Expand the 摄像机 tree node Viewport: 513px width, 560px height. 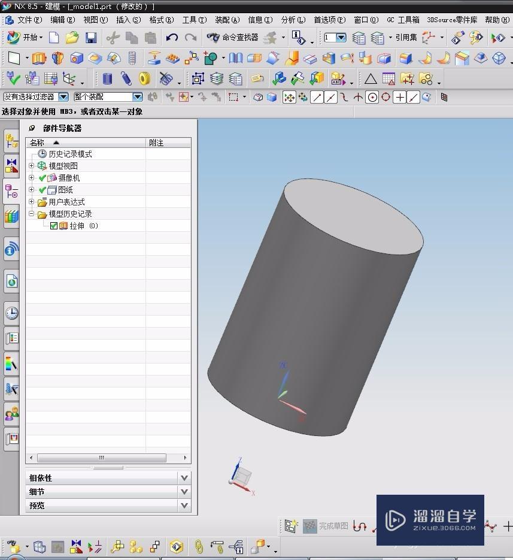coord(31,177)
